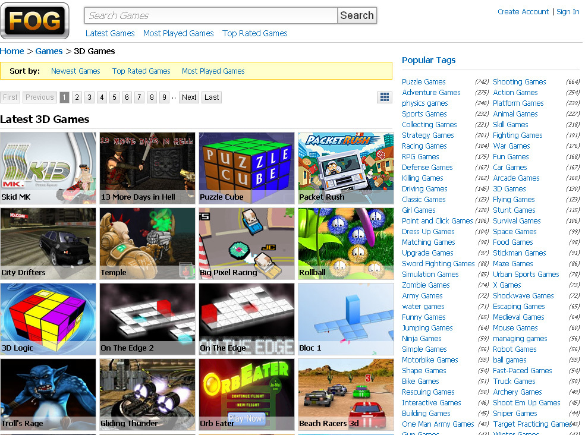Screen dimensions: 585x435
Task: Go to page 5
Action: (114, 97)
